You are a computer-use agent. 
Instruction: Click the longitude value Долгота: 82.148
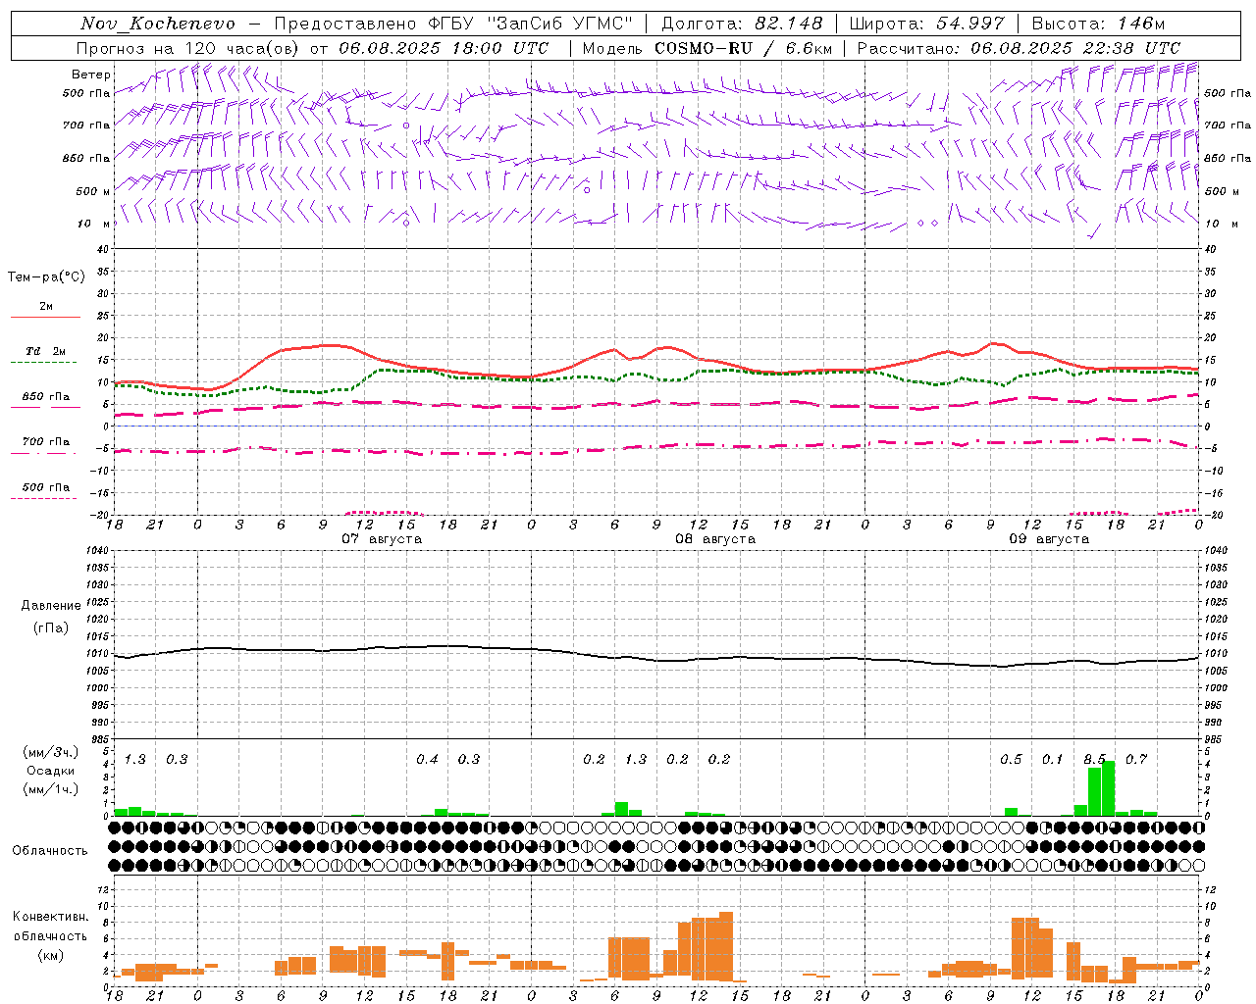pos(742,24)
